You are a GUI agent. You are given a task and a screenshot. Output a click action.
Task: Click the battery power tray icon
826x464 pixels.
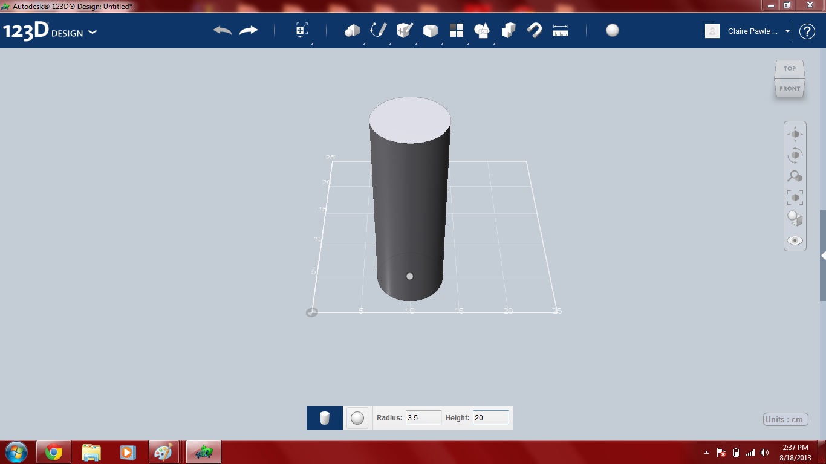click(x=736, y=453)
